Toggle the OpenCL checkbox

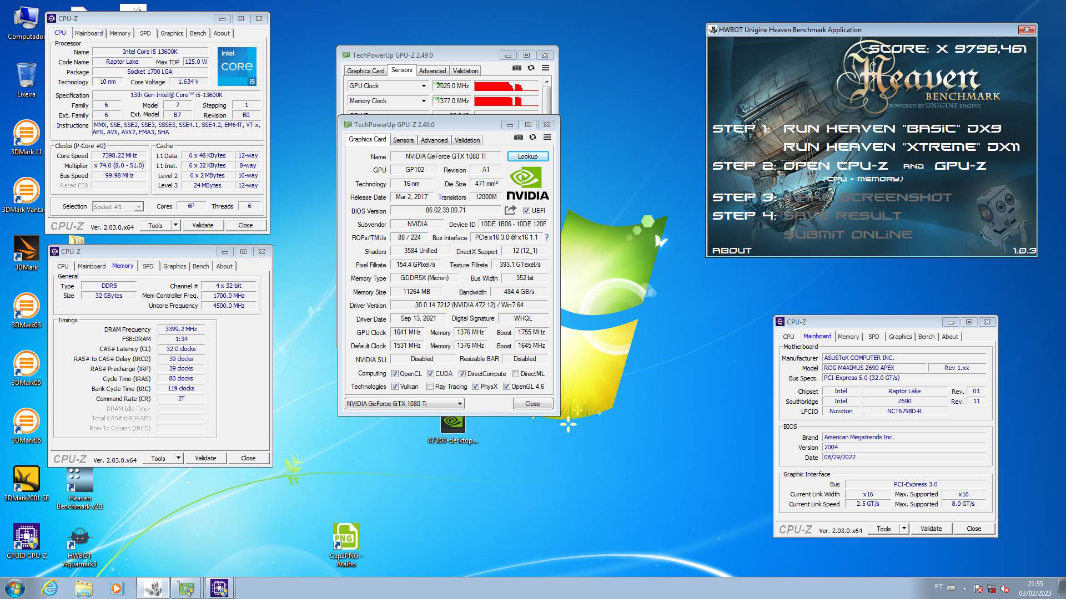(x=395, y=374)
